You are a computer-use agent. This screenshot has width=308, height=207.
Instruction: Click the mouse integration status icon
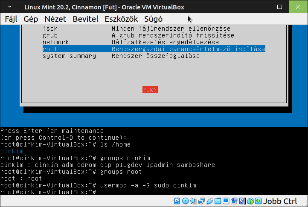click(x=250, y=201)
